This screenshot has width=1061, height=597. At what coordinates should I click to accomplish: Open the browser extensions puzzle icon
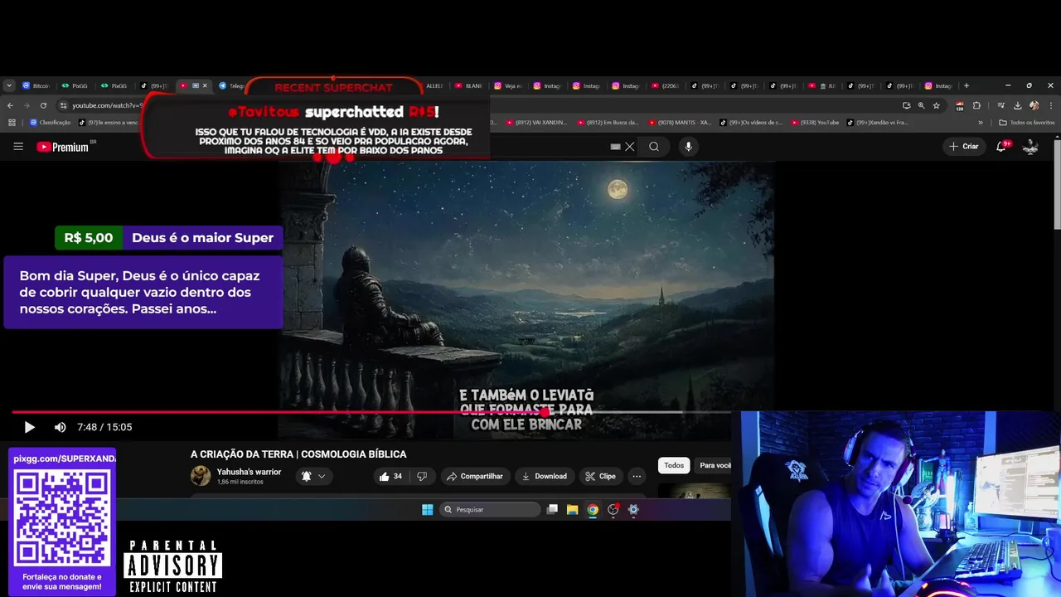pos(976,105)
